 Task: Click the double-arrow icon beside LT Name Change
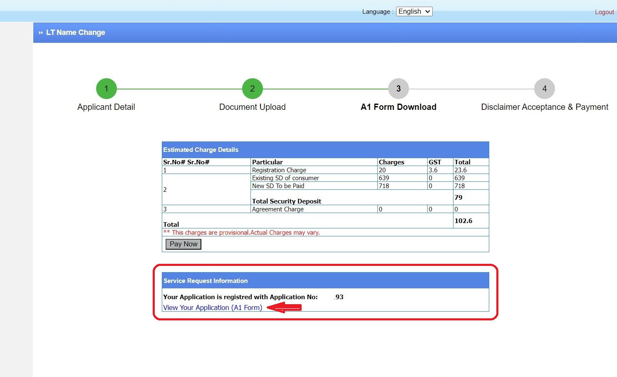(41, 32)
